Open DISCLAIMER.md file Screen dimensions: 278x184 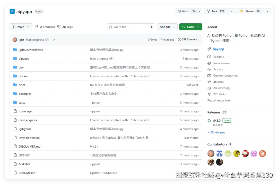pos(30,147)
